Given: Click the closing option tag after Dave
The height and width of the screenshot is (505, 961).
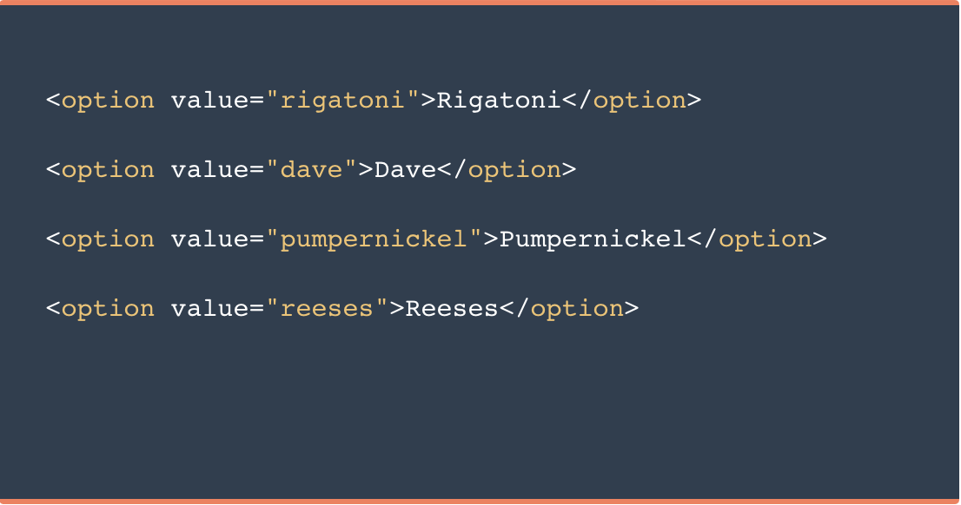Looking at the screenshot, I should pyautogui.click(x=514, y=170).
